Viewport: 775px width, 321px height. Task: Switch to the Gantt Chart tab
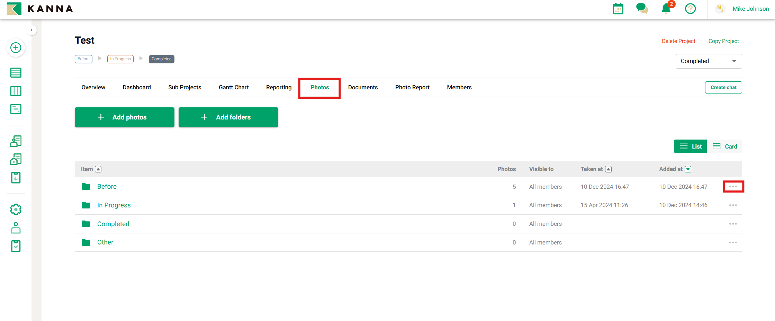point(234,88)
